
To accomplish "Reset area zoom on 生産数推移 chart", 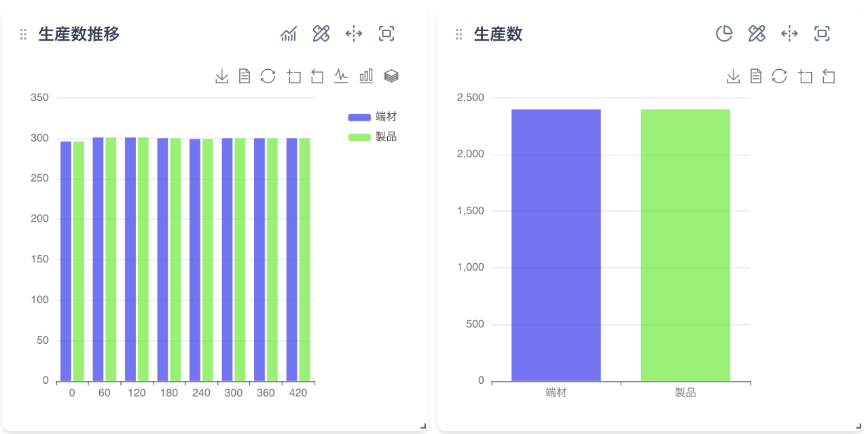I will [317, 76].
